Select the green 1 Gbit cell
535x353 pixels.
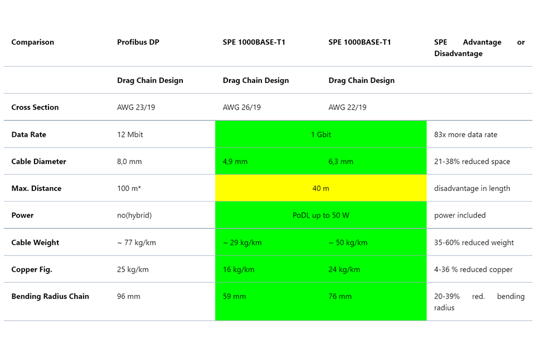(x=320, y=134)
